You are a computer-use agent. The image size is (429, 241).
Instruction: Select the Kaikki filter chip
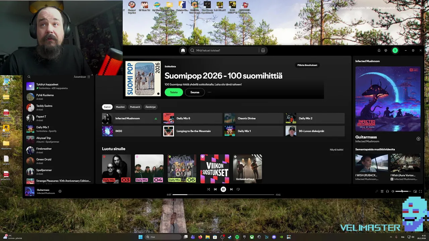[x=107, y=107]
